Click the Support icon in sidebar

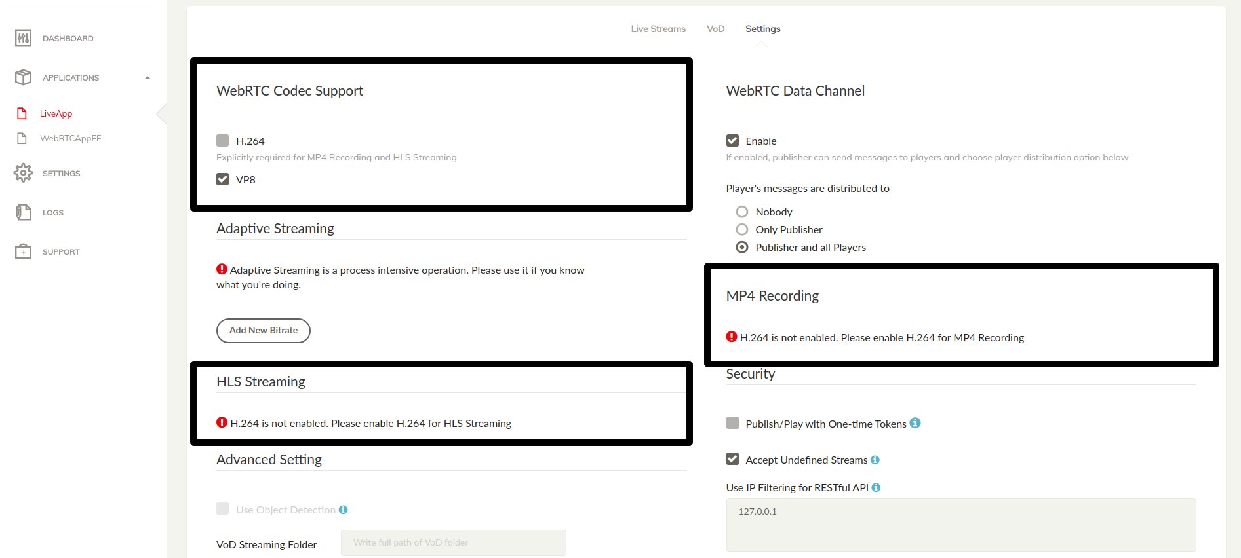tap(23, 251)
